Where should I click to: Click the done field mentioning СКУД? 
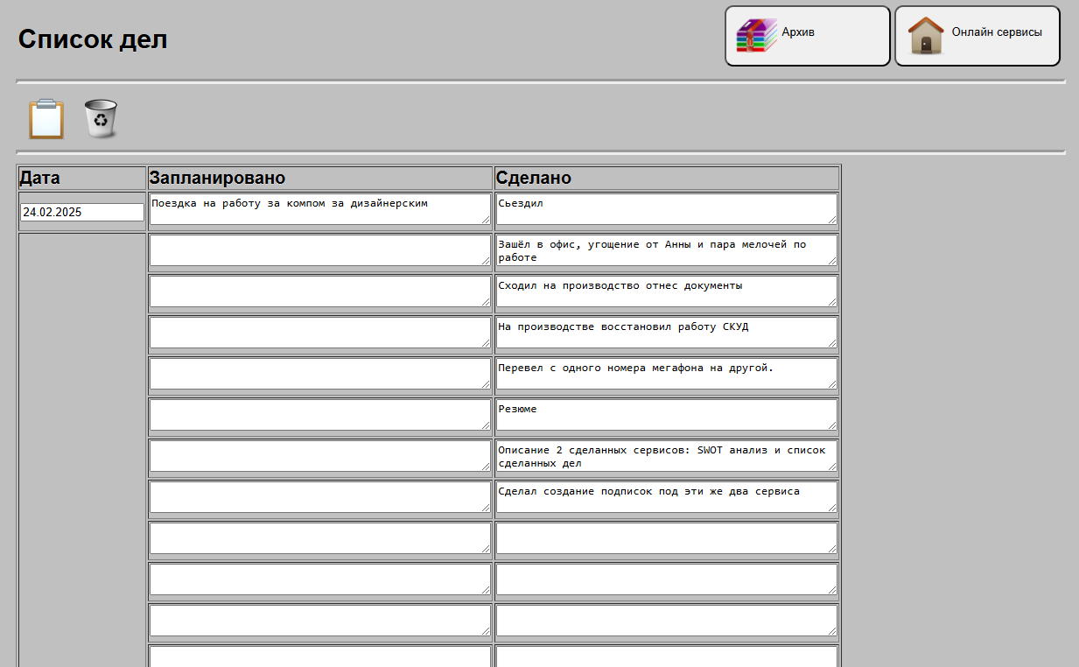click(665, 332)
